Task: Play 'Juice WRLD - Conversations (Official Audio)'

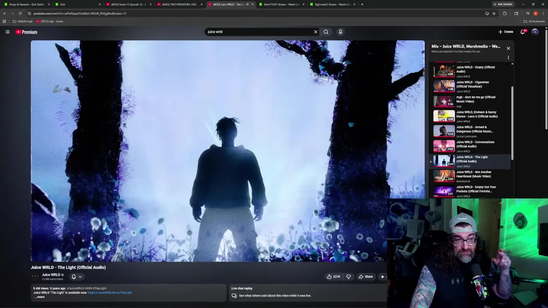Action: tap(471, 146)
